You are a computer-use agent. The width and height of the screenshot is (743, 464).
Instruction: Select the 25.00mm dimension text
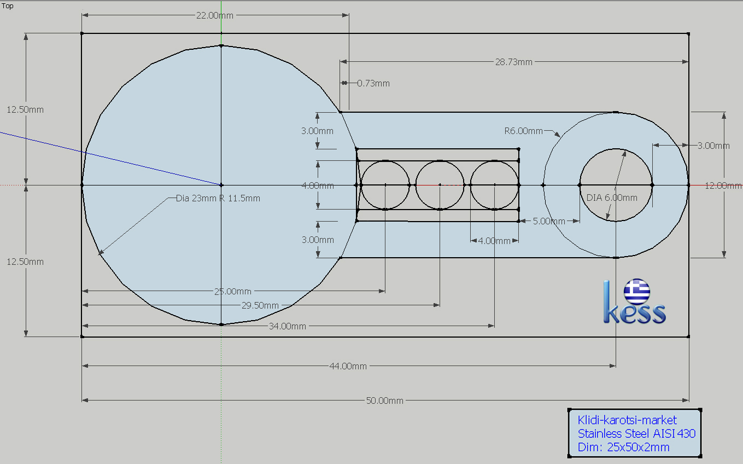click(232, 291)
